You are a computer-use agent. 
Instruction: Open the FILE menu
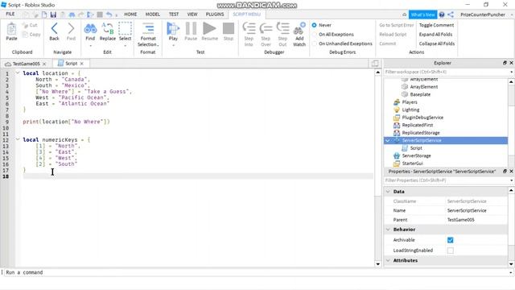(x=10, y=14)
